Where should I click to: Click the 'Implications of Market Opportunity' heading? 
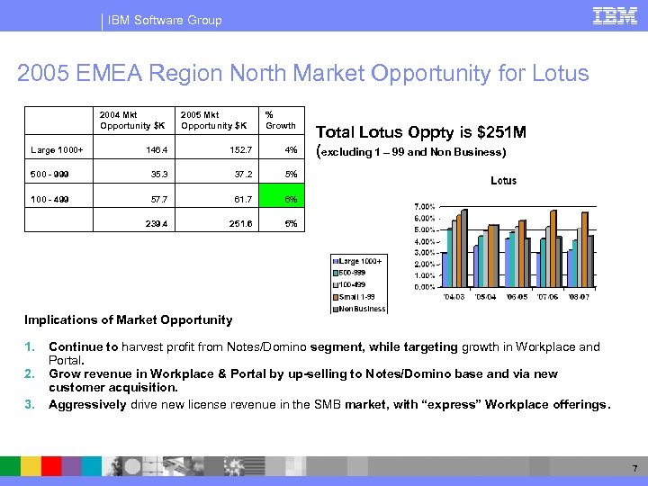tap(129, 319)
